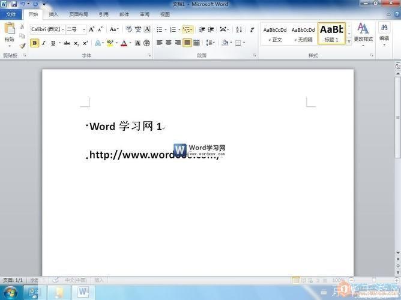The height and width of the screenshot is (300, 401).
Task: Apply strikethrough to text
Action: (x=67, y=43)
